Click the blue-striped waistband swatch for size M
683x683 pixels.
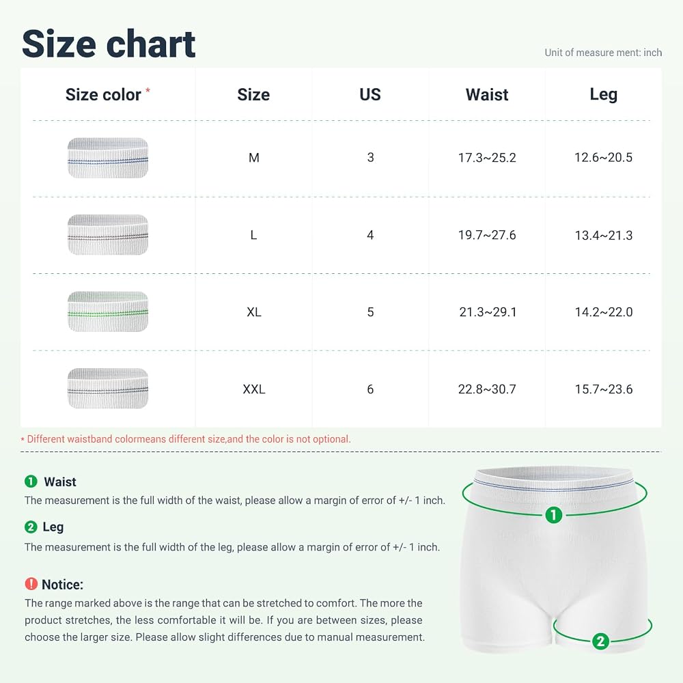pyautogui.click(x=108, y=158)
